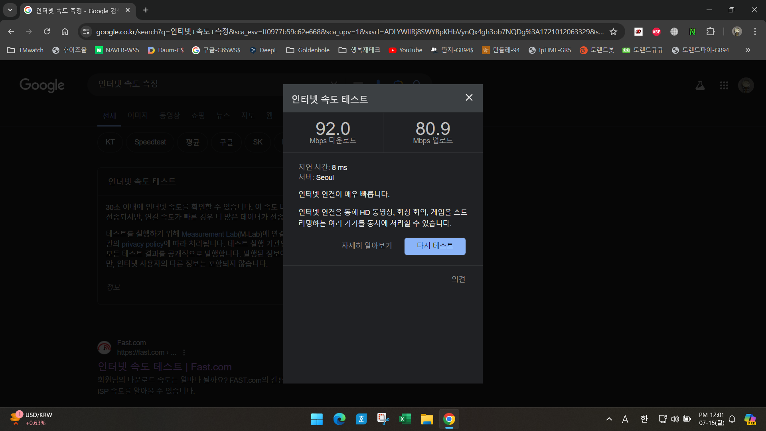Click the Google logo
Screen dimensions: 766x431
[x=42, y=85]
